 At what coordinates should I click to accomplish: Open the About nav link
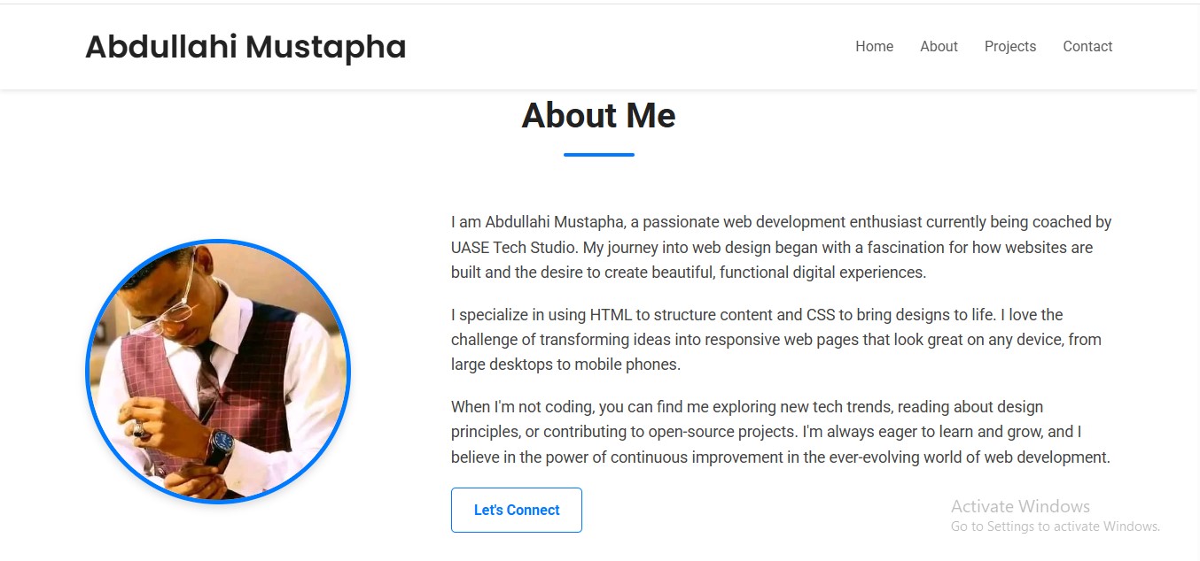pos(939,47)
